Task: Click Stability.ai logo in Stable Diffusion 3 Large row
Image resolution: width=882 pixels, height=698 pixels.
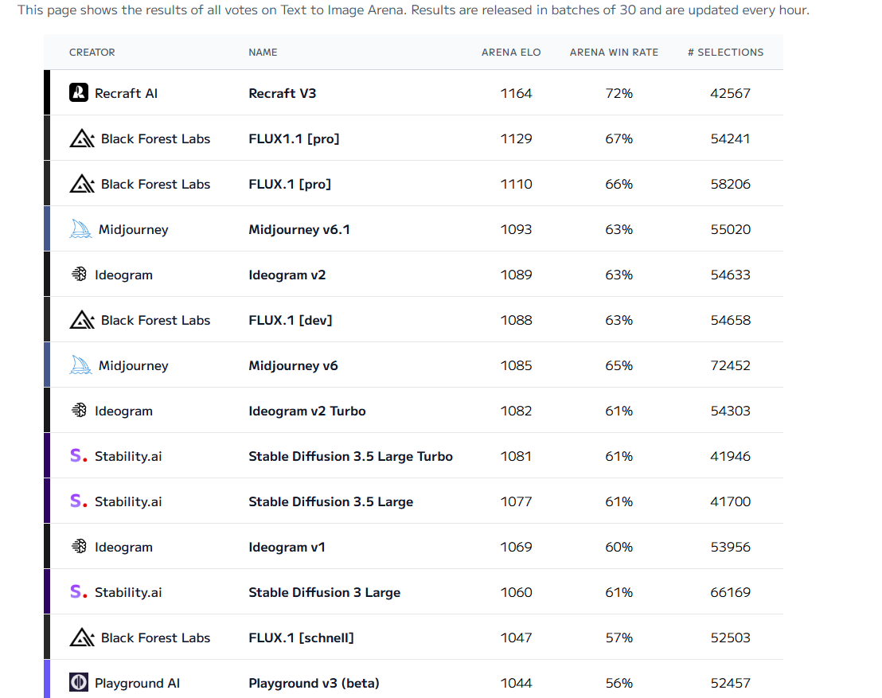Action: tap(79, 592)
